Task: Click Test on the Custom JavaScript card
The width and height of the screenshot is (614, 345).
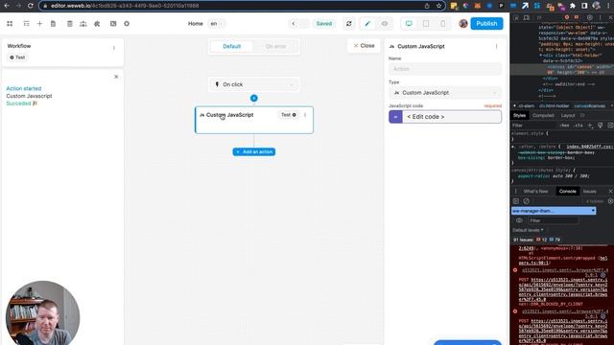Action: pyautogui.click(x=289, y=115)
